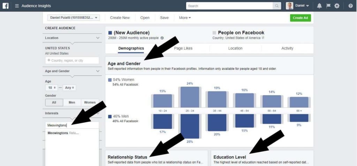Open the Daniel account dropdown

click(x=302, y=6)
